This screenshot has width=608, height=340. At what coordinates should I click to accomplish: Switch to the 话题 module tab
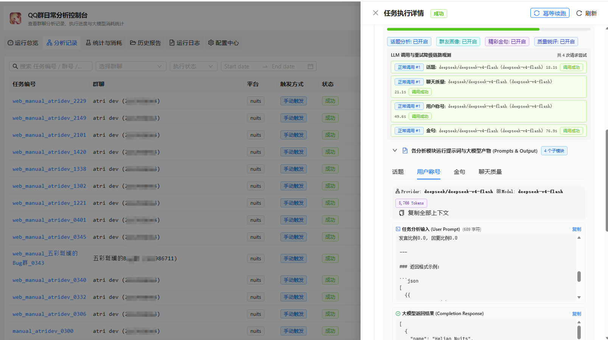398,172
